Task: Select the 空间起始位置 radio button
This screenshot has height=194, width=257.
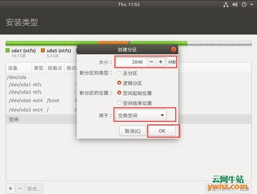Action: [119, 93]
